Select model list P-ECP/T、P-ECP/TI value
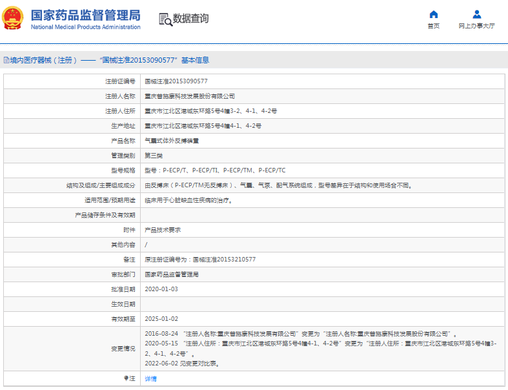The width and height of the screenshot is (508, 390). click(x=215, y=170)
